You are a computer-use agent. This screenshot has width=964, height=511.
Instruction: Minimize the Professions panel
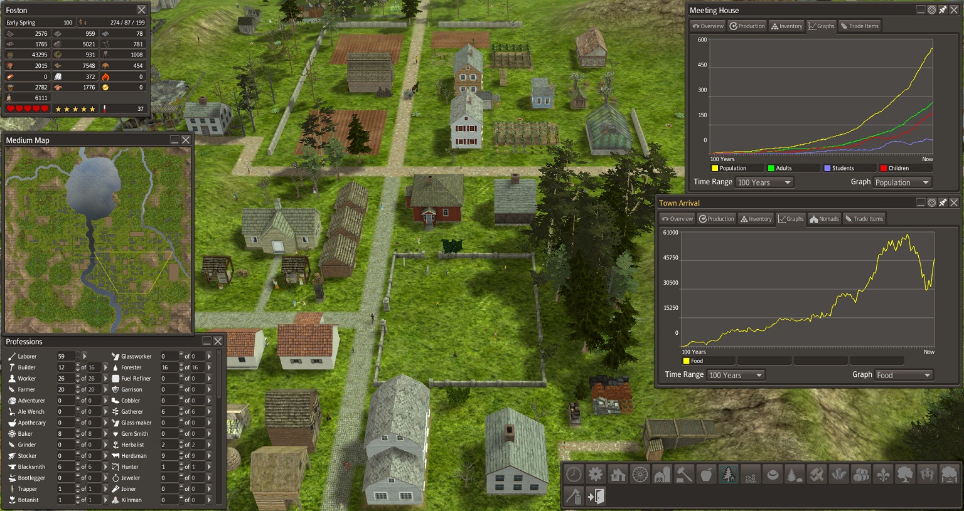pos(206,341)
